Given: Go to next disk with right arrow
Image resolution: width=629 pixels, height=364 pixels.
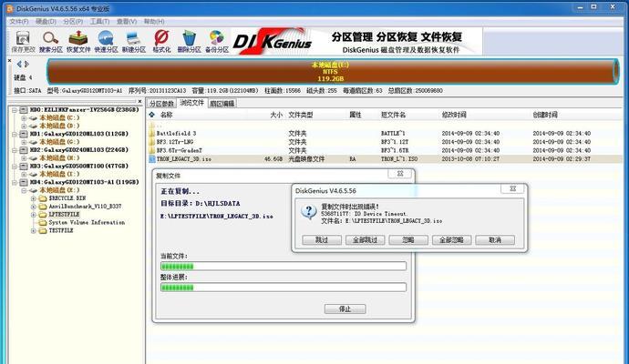Looking at the screenshot, I should point(26,64).
